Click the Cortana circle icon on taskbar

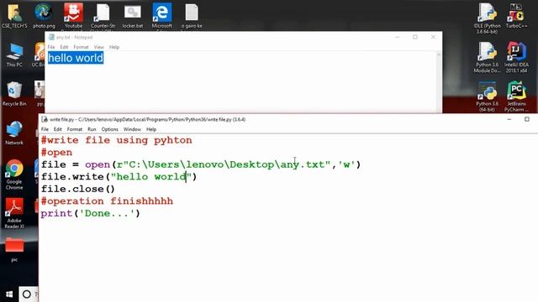click(x=26, y=294)
